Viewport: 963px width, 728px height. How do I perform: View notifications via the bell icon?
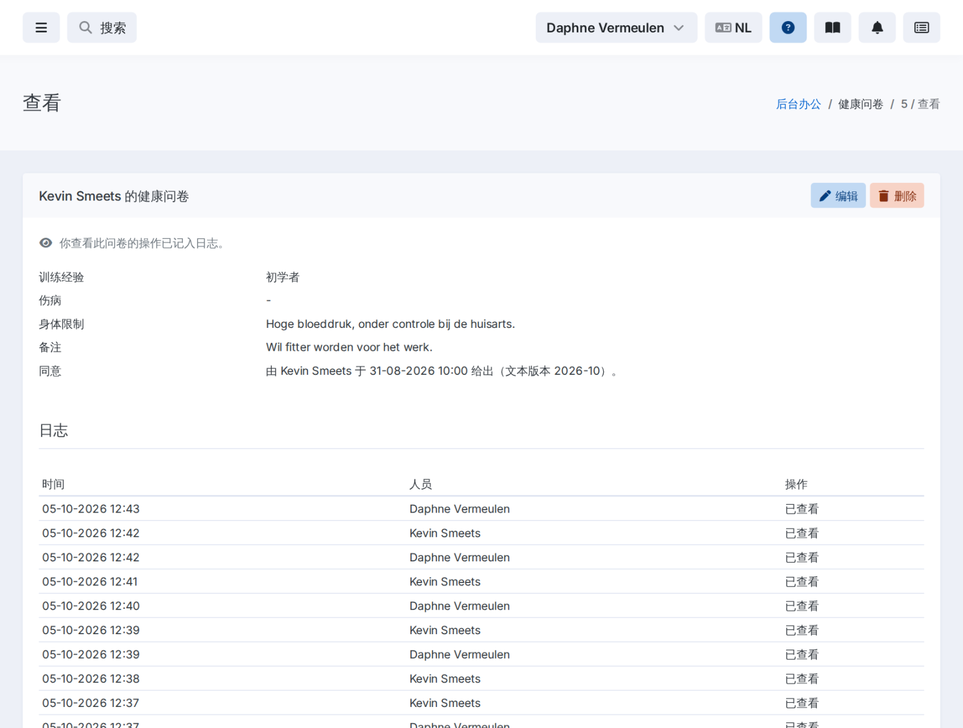(877, 28)
